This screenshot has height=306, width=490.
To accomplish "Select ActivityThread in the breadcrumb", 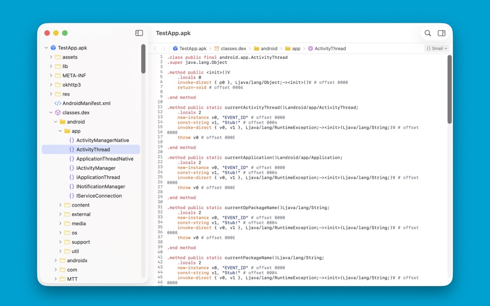I will [x=330, y=48].
